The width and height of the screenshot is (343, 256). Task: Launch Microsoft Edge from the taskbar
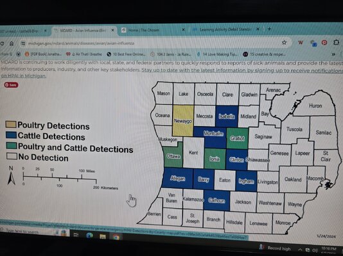point(90,236)
